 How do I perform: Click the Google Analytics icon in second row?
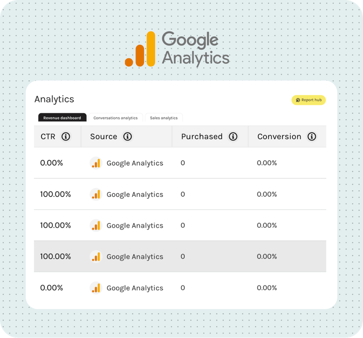pos(96,194)
